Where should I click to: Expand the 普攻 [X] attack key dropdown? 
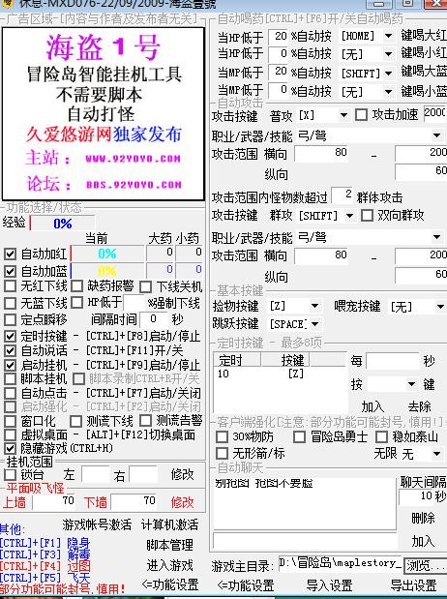[343, 115]
